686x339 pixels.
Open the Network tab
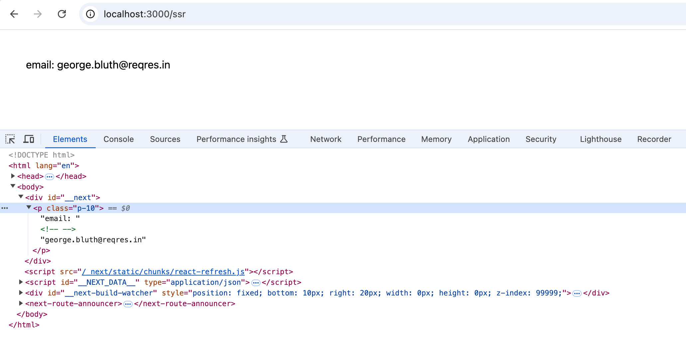coord(326,139)
